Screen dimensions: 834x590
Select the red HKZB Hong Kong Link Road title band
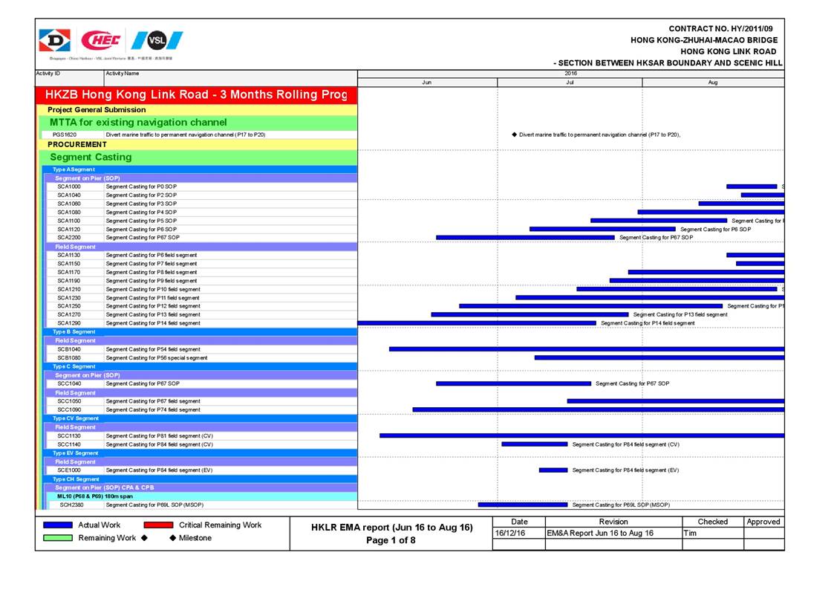(x=196, y=95)
